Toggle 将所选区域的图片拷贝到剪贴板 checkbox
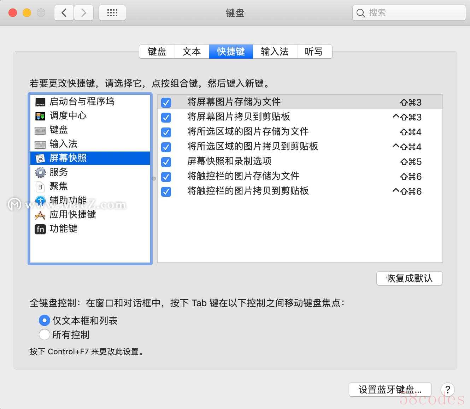This screenshot has width=470, height=409. click(166, 147)
